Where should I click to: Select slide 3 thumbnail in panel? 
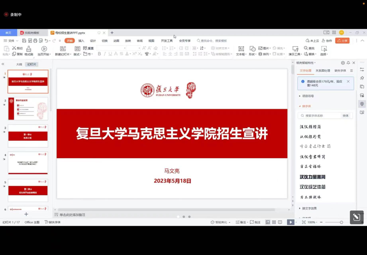(28, 136)
